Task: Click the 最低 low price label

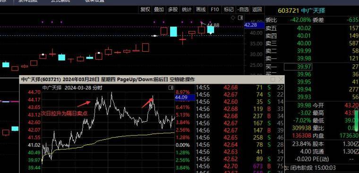Action: [x=318, y=120]
